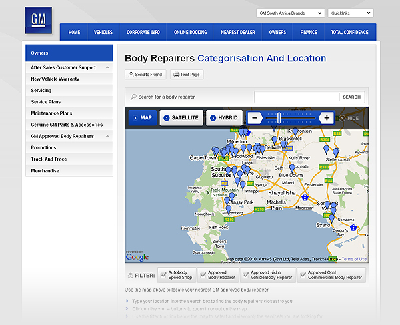The image size is (400, 325).
Task: Click the SEARCH button
Action: click(x=352, y=97)
